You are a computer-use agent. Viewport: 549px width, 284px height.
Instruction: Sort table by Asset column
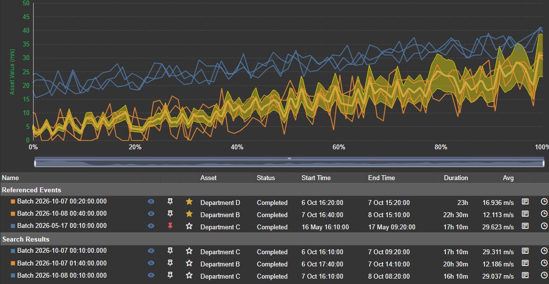209,178
